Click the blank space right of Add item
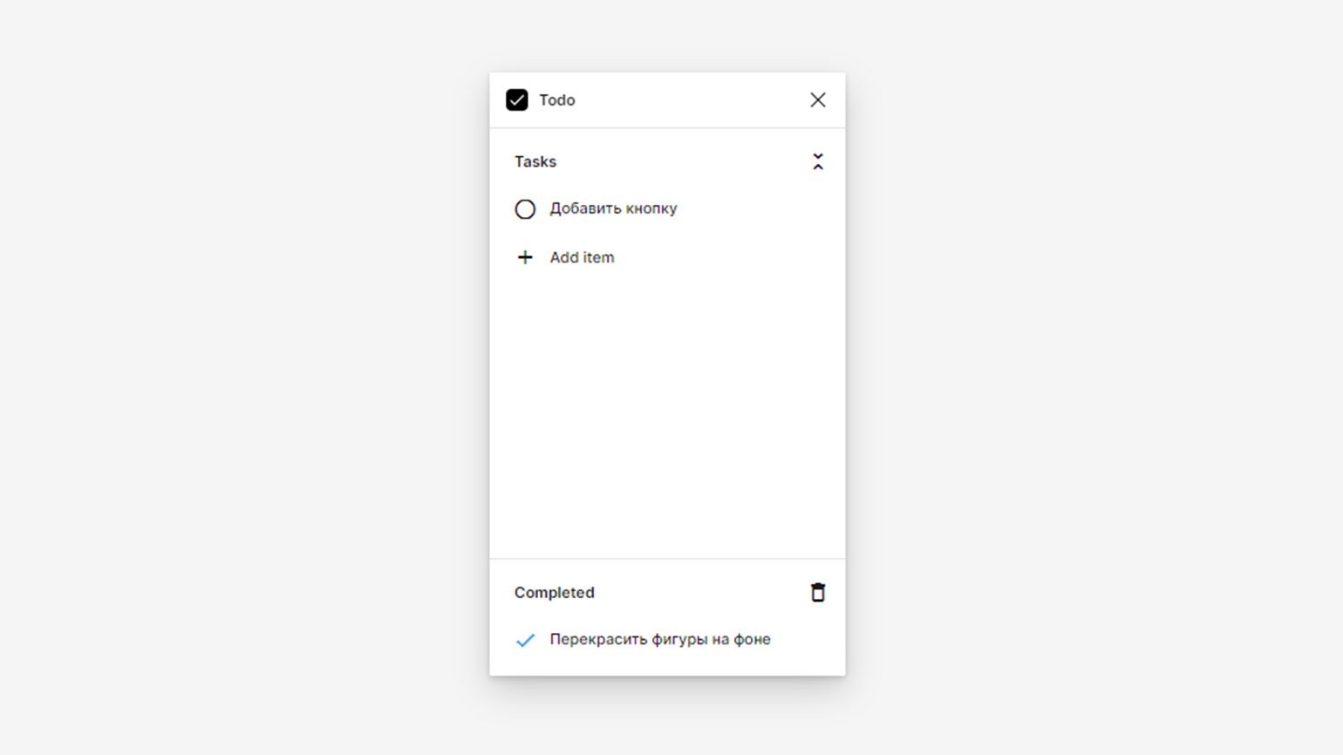Image resolution: width=1343 pixels, height=755 pixels. (722, 257)
